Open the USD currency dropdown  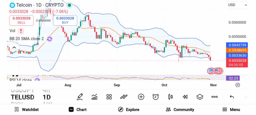(237, 5)
